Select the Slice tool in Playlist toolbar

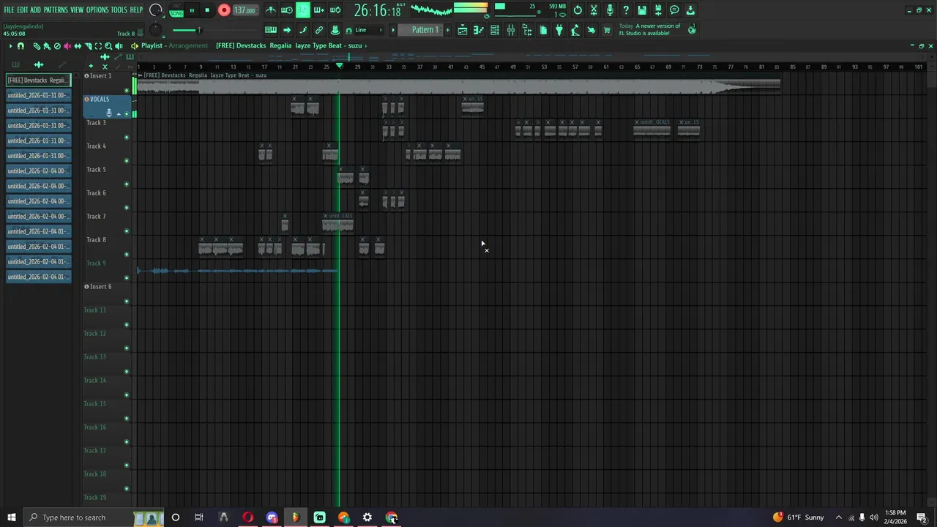point(88,45)
